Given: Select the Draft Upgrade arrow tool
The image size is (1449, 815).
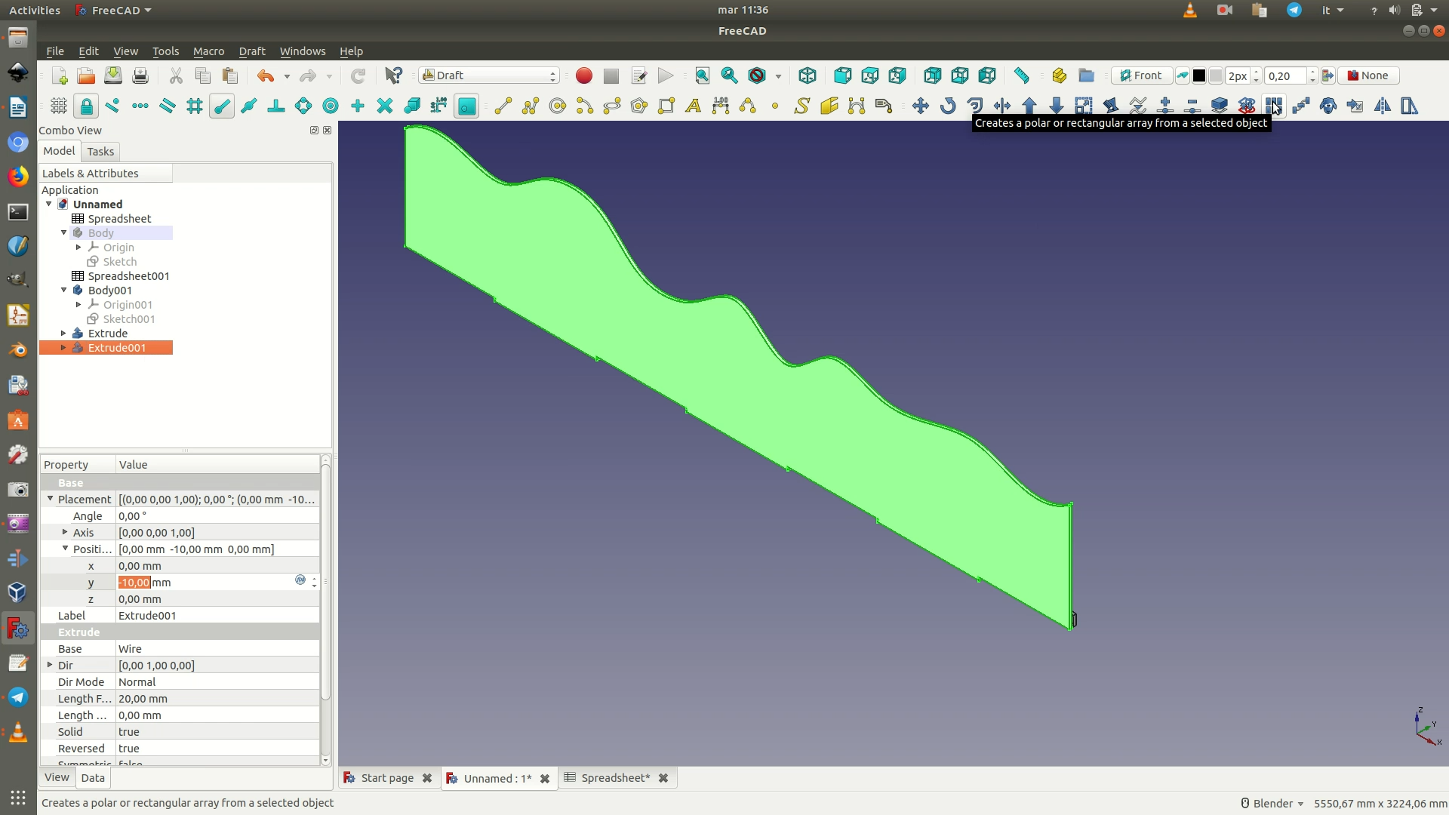Looking at the screenshot, I should click(x=1029, y=106).
